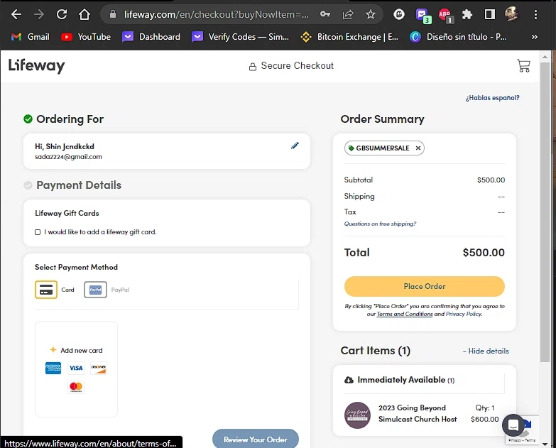Go back to the previous page
The width and height of the screenshot is (556, 448).
coord(16,14)
